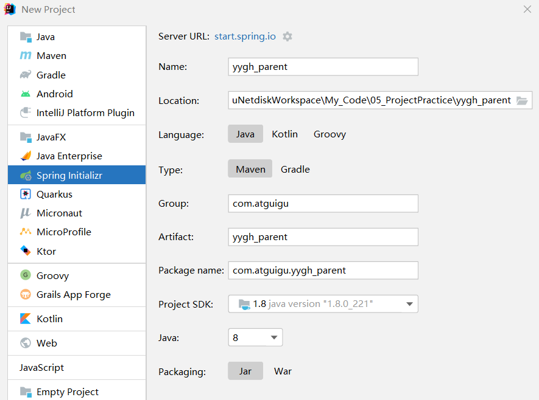Select the Gradle elephant icon in the sidebar
Viewport: 539px width, 400px height.
point(26,75)
